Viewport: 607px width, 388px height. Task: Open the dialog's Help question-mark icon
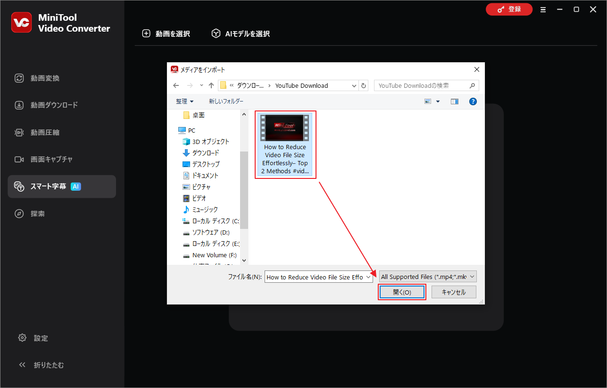(473, 101)
